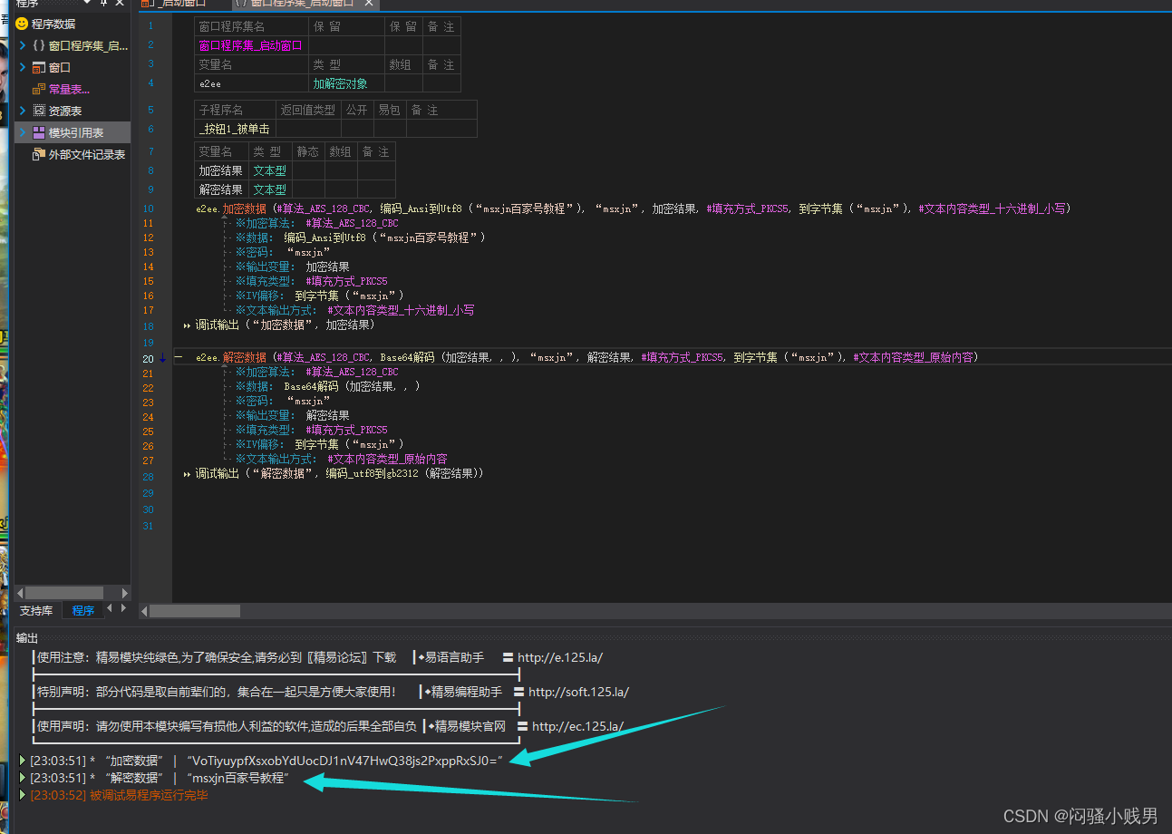Click green triangle beside 被调试易程序运行完毕 line
This screenshot has width=1172, height=834.
[23, 795]
